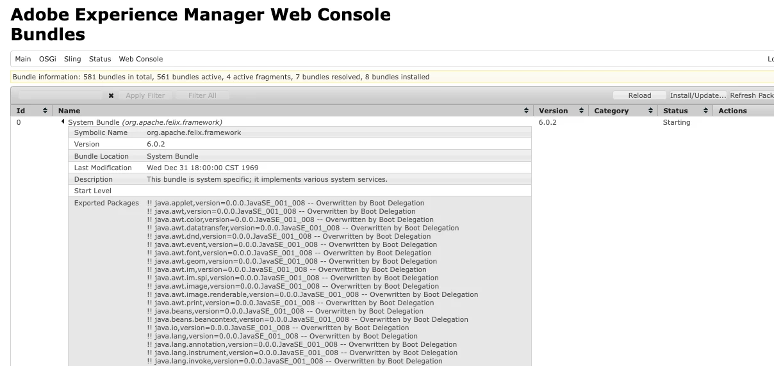Open the Install/Update... dialog

point(698,95)
